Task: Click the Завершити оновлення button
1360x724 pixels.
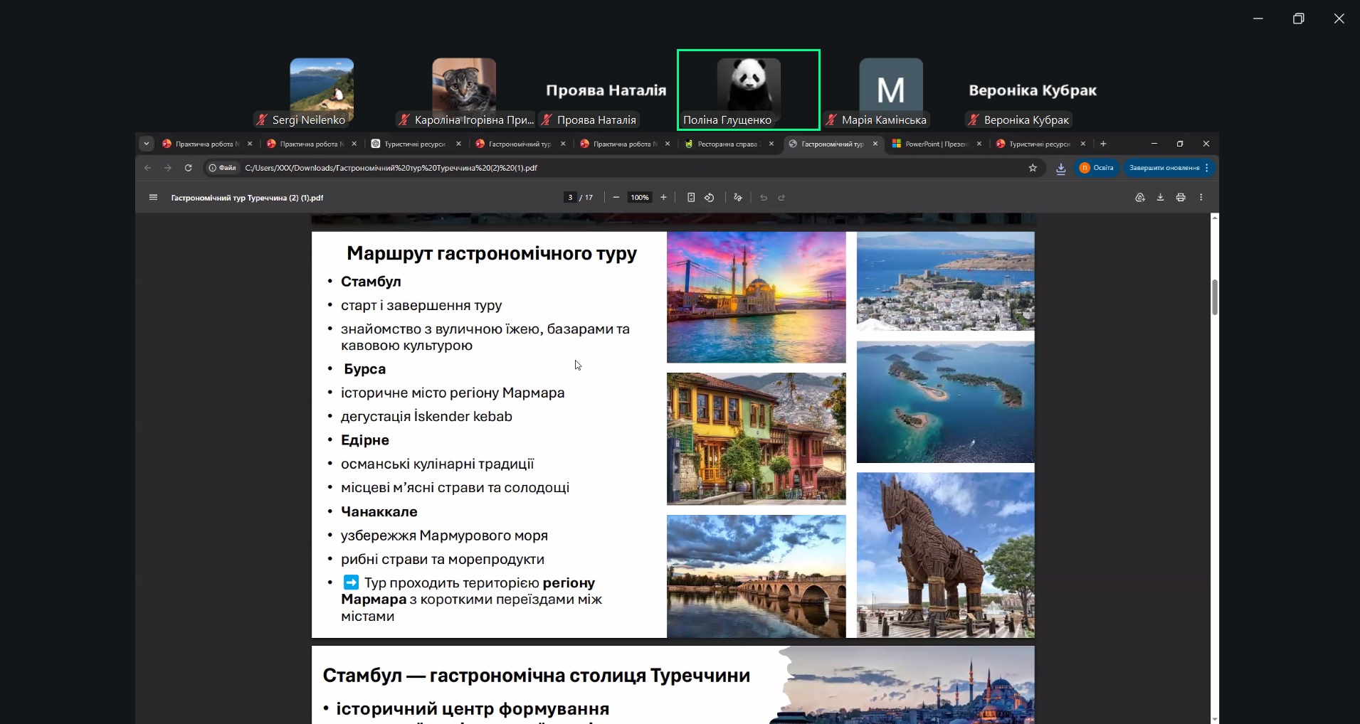Action: coord(1164,168)
